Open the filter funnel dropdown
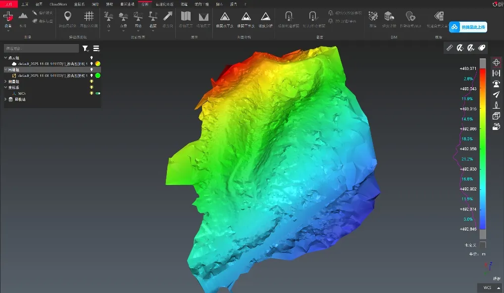Image resolution: width=504 pixels, height=293 pixels. 85,48
